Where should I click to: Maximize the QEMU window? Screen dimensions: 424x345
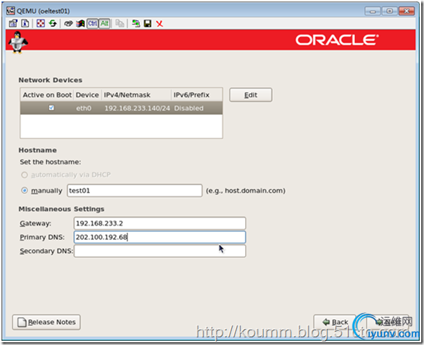click(x=389, y=11)
